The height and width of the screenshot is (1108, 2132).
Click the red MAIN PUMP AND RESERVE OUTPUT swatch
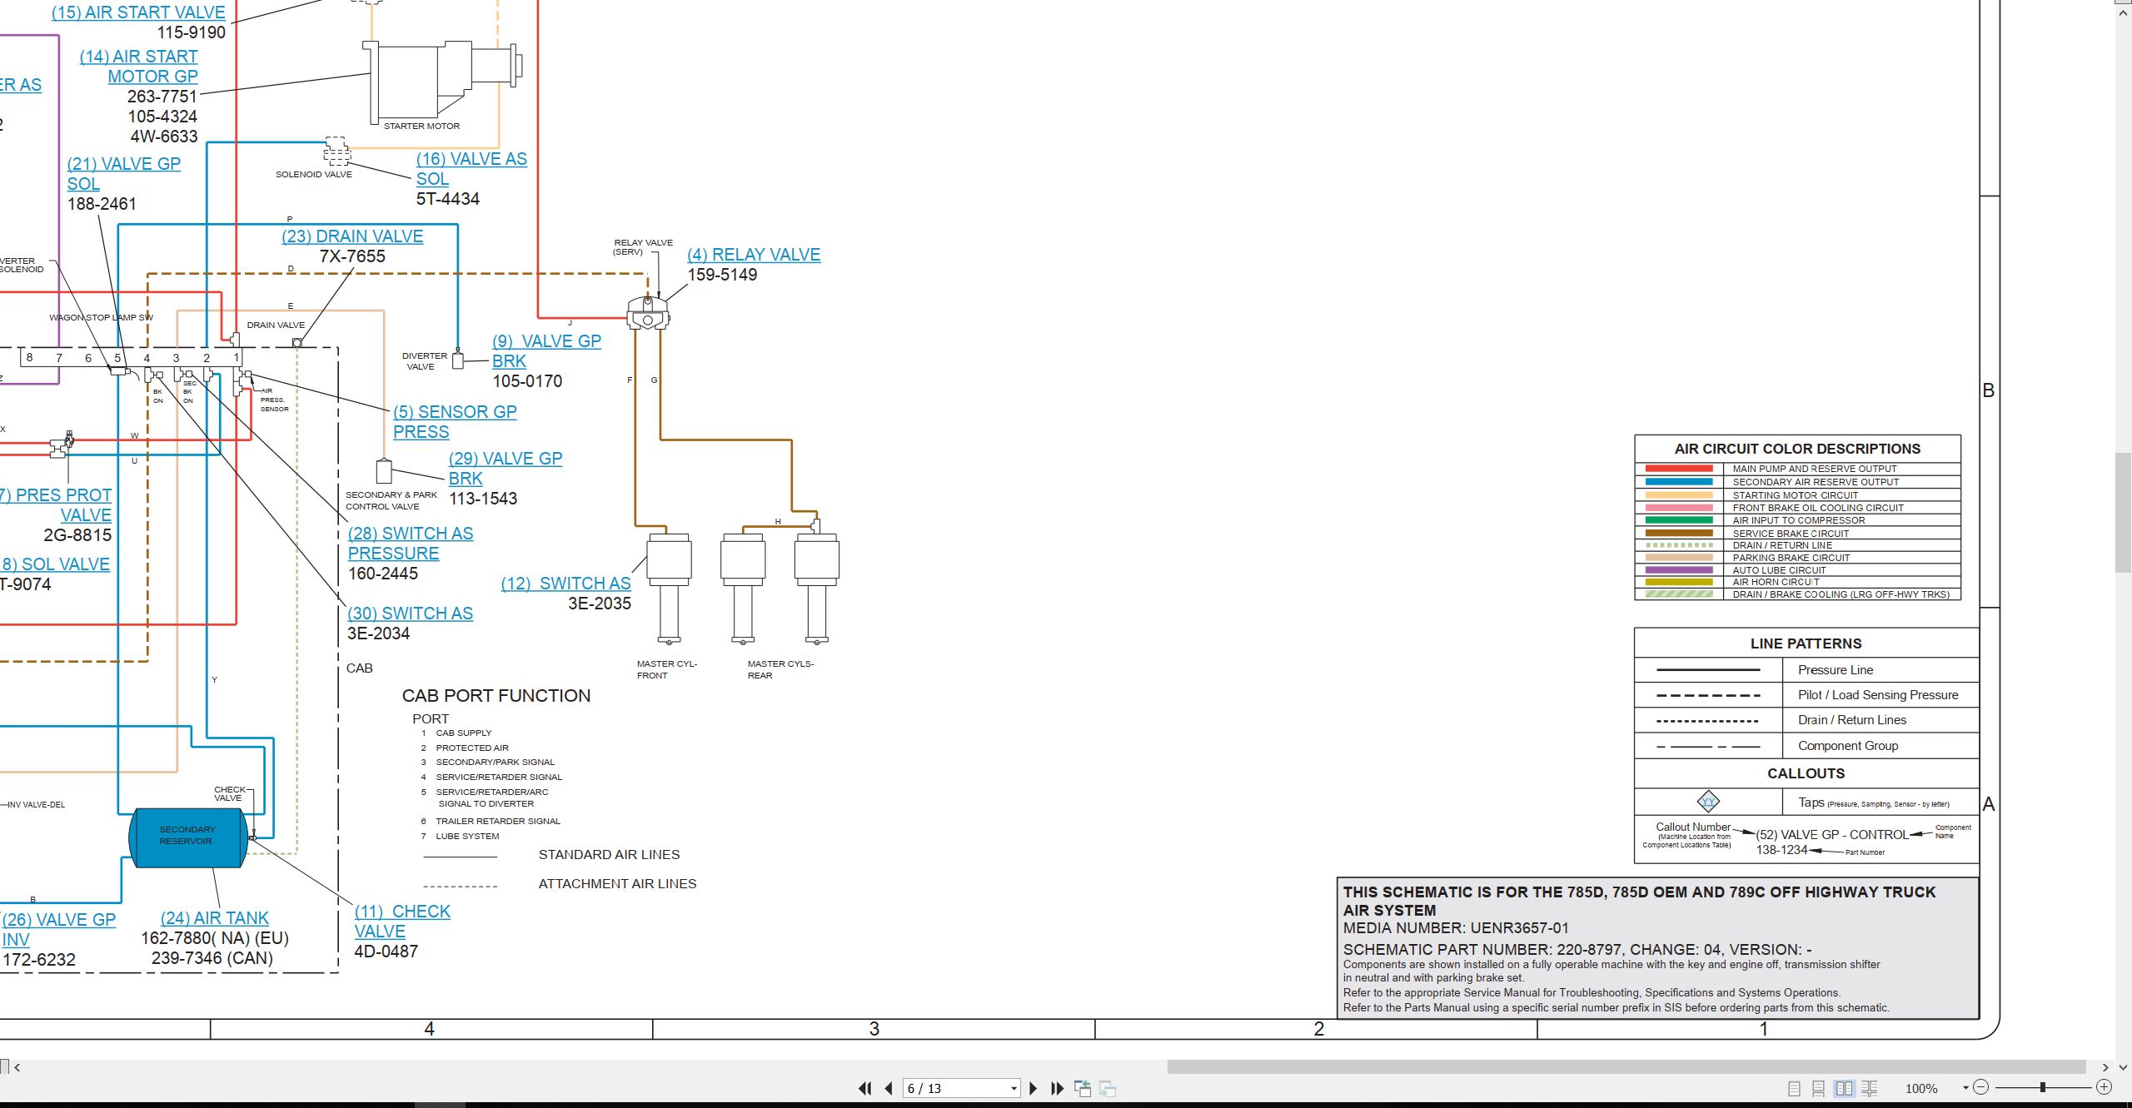click(1679, 469)
